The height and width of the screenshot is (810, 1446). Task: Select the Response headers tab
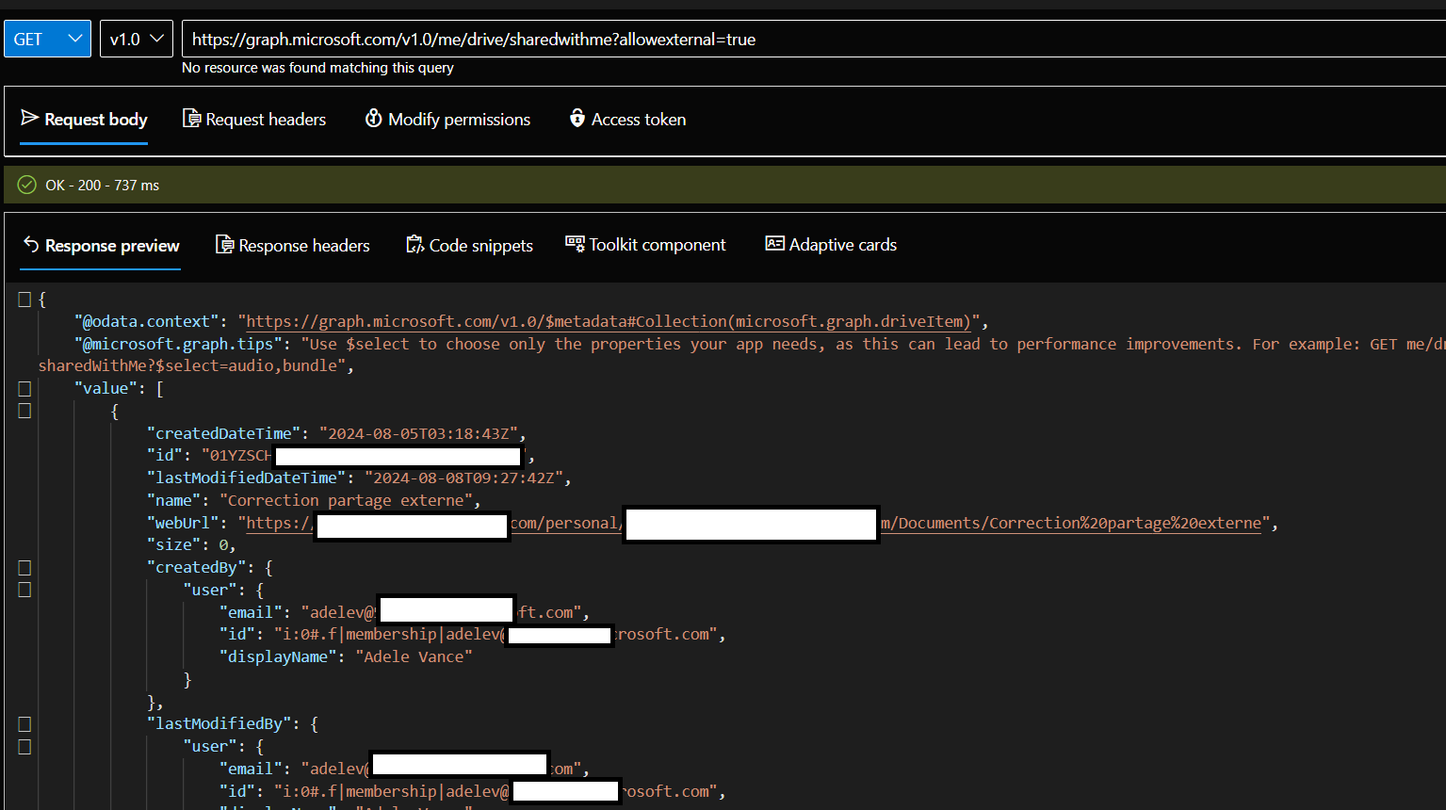pyautogui.click(x=293, y=246)
